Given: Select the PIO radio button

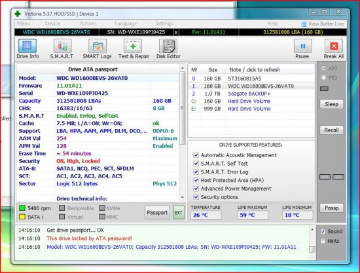Looking at the screenshot, I should [323, 78].
